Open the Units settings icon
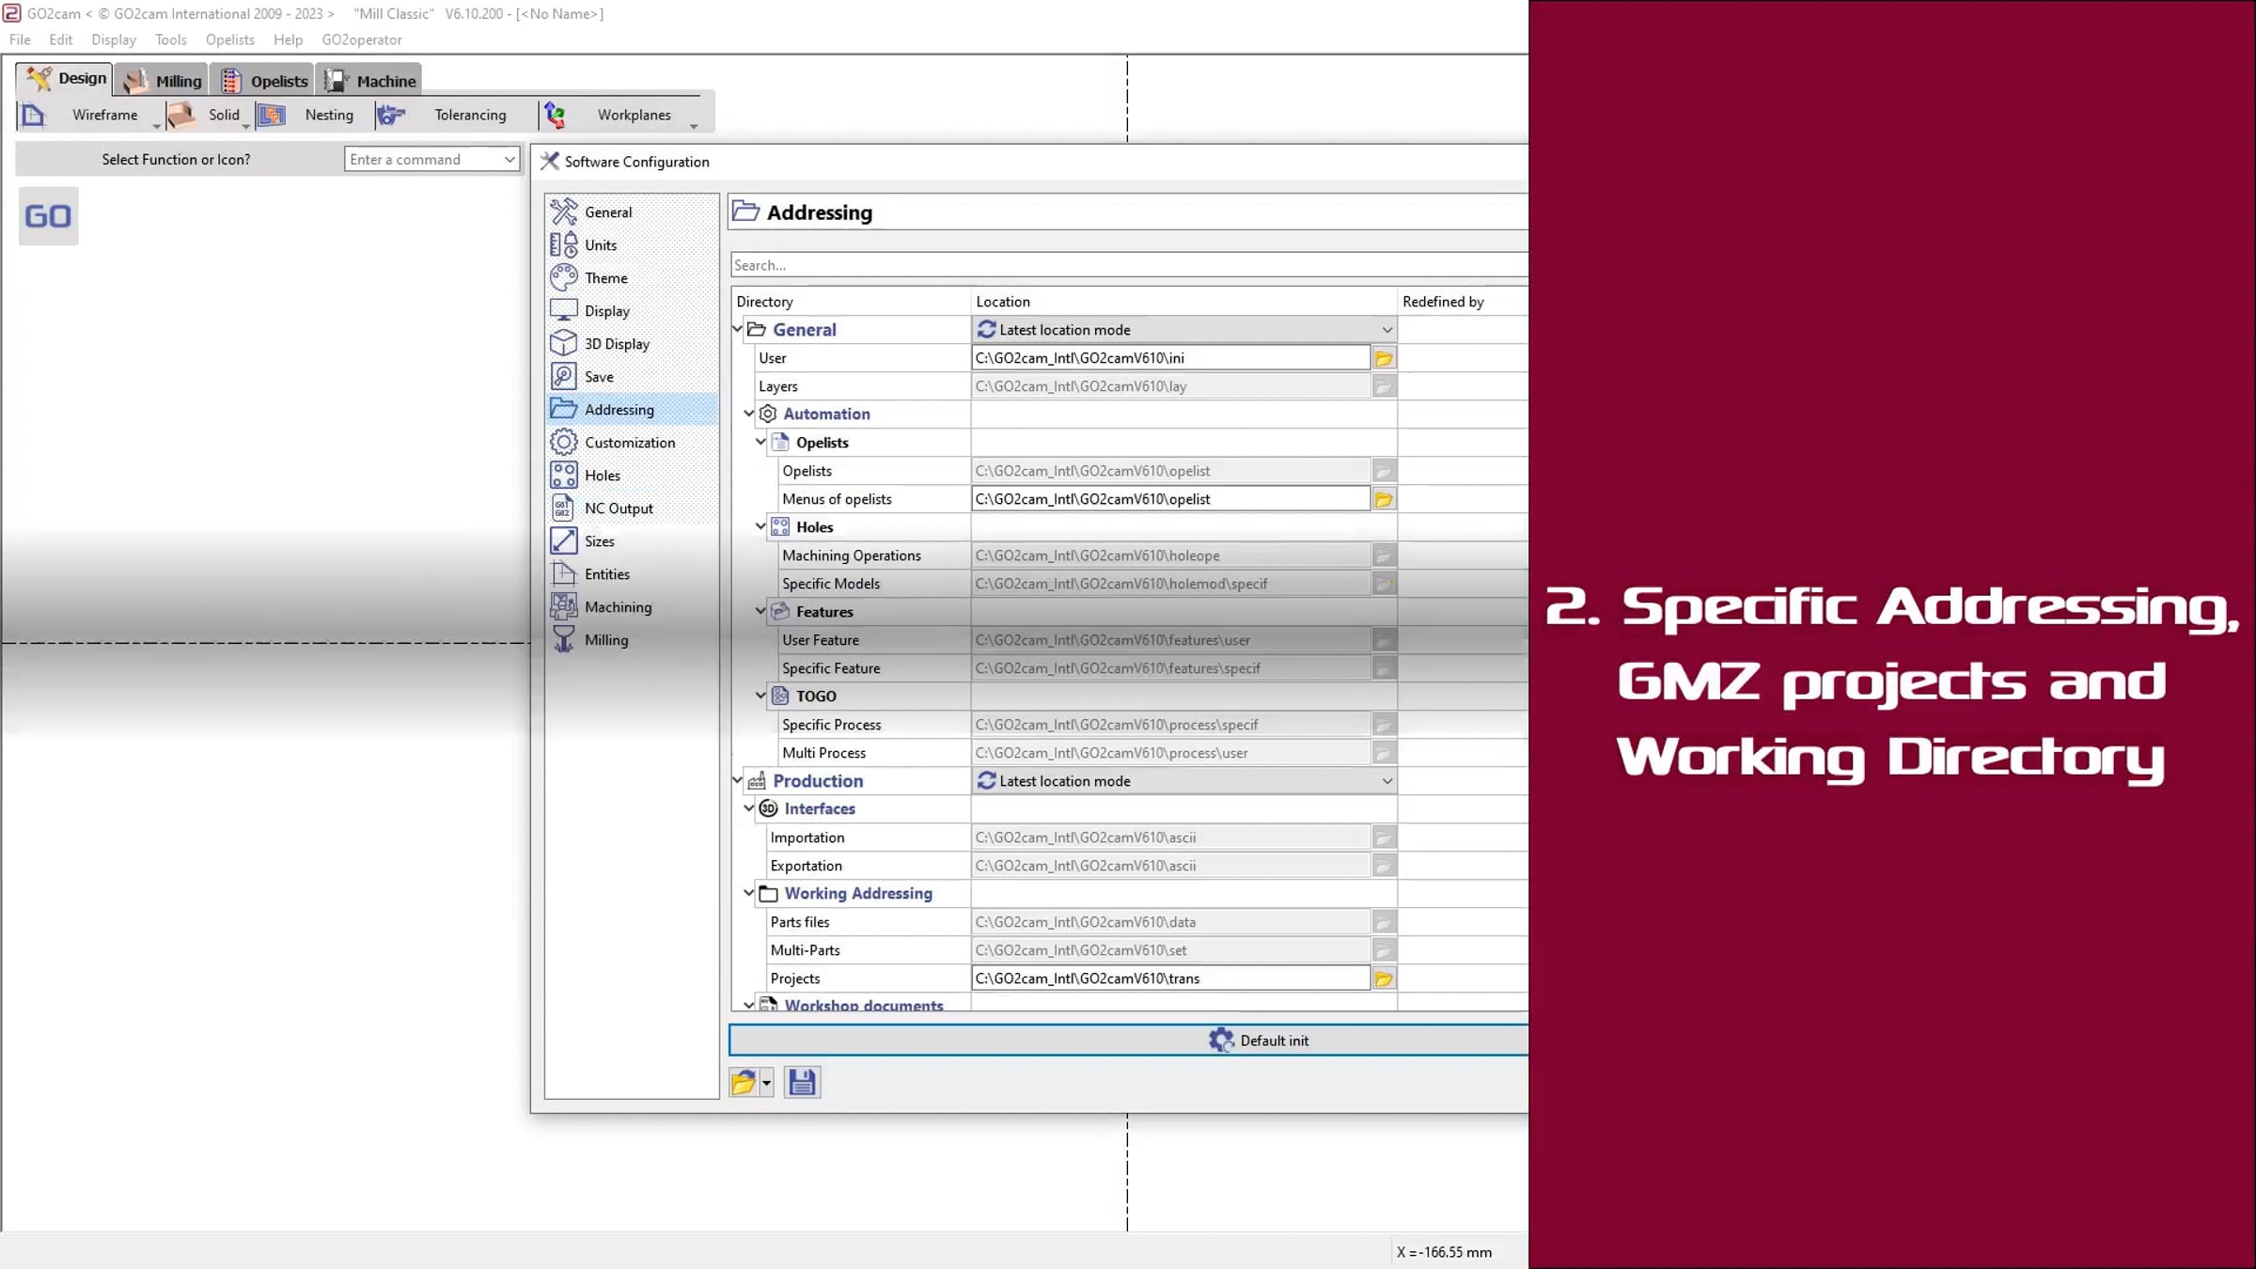This screenshot has width=2256, height=1269. 564,245
